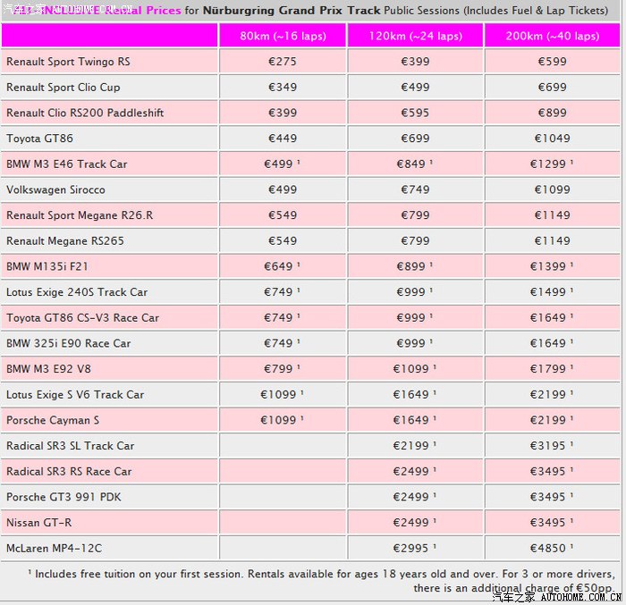The width and height of the screenshot is (626, 605).
Task: Click the 200km (~40 laps) column header
Action: coord(552,36)
